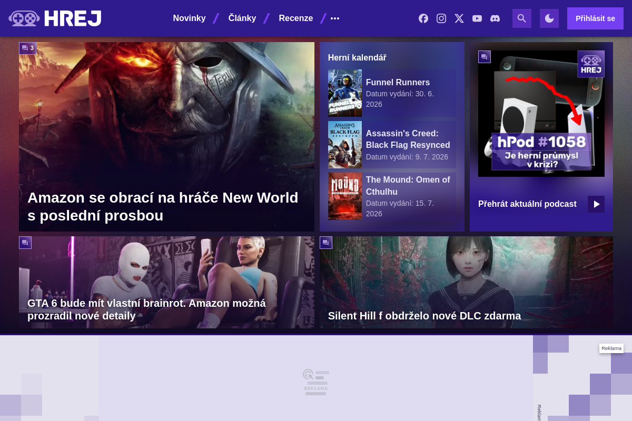
Task: Open Assassin's Creed Black Flag Resynced thumbnail
Action: pyautogui.click(x=345, y=145)
